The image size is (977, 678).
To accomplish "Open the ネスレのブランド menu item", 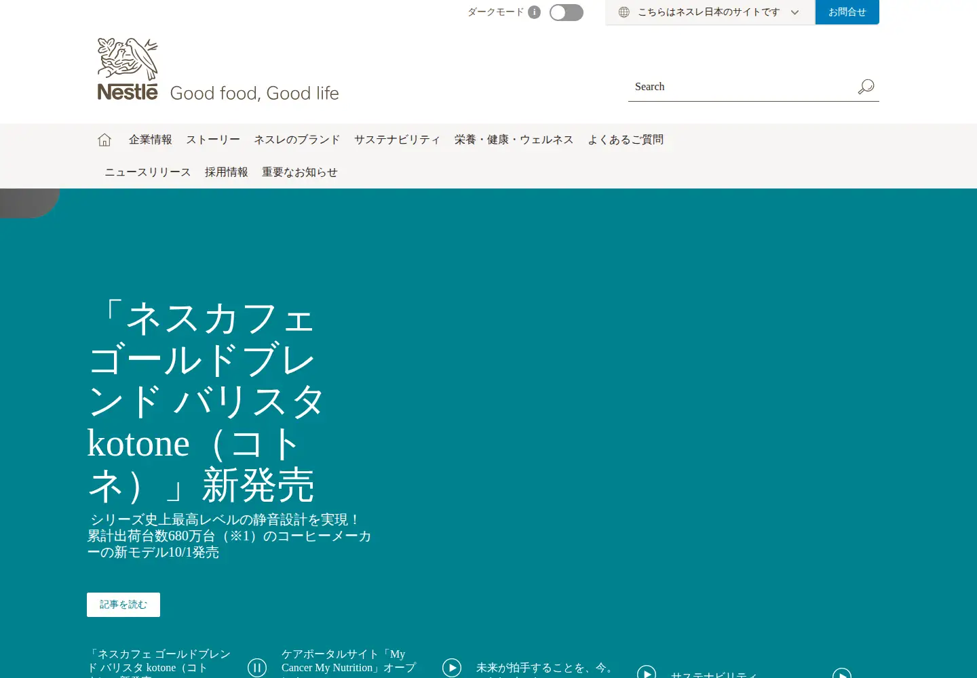I will (x=297, y=140).
